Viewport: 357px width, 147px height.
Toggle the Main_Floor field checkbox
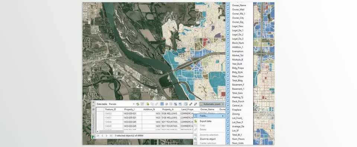pyautogui.click(x=228, y=76)
